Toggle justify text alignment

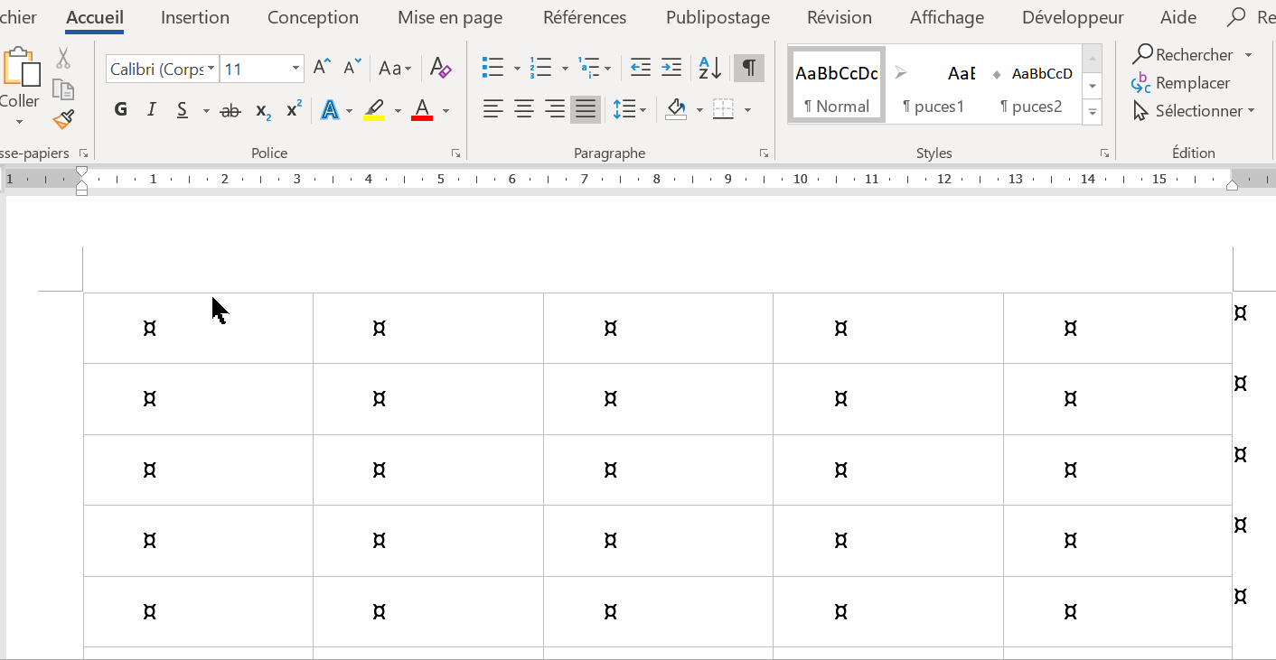pyautogui.click(x=586, y=110)
